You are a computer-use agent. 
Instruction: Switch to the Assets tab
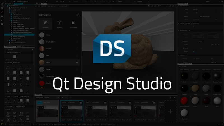click(x=19, y=46)
